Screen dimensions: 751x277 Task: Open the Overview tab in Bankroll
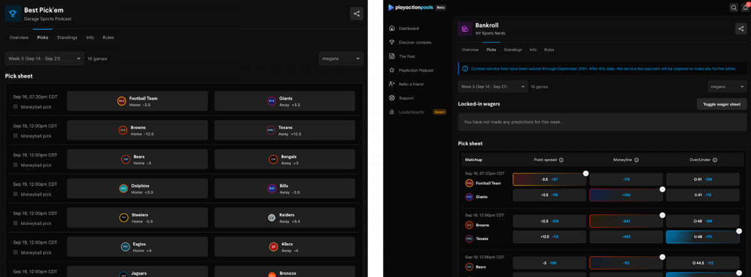coord(470,49)
